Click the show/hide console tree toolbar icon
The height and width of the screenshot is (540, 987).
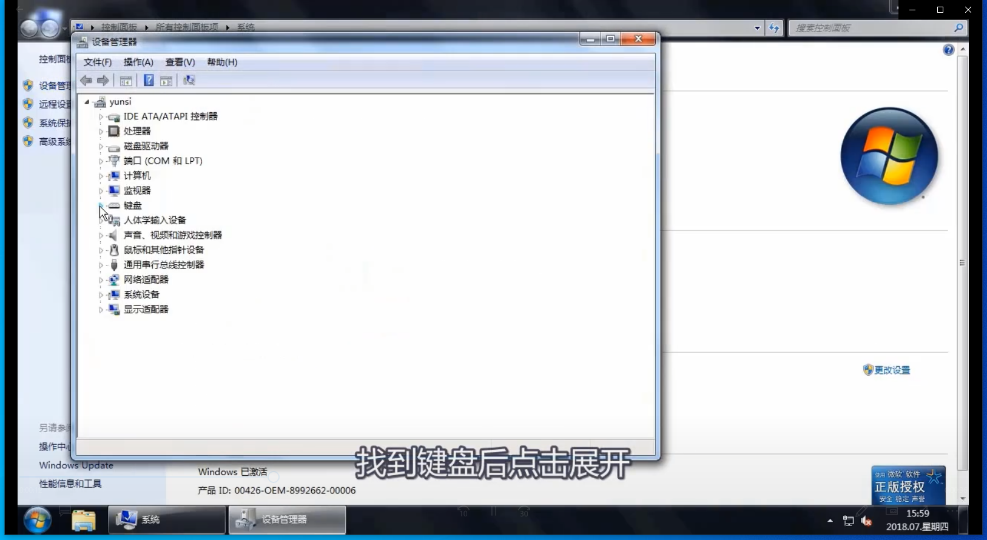[x=126, y=81]
